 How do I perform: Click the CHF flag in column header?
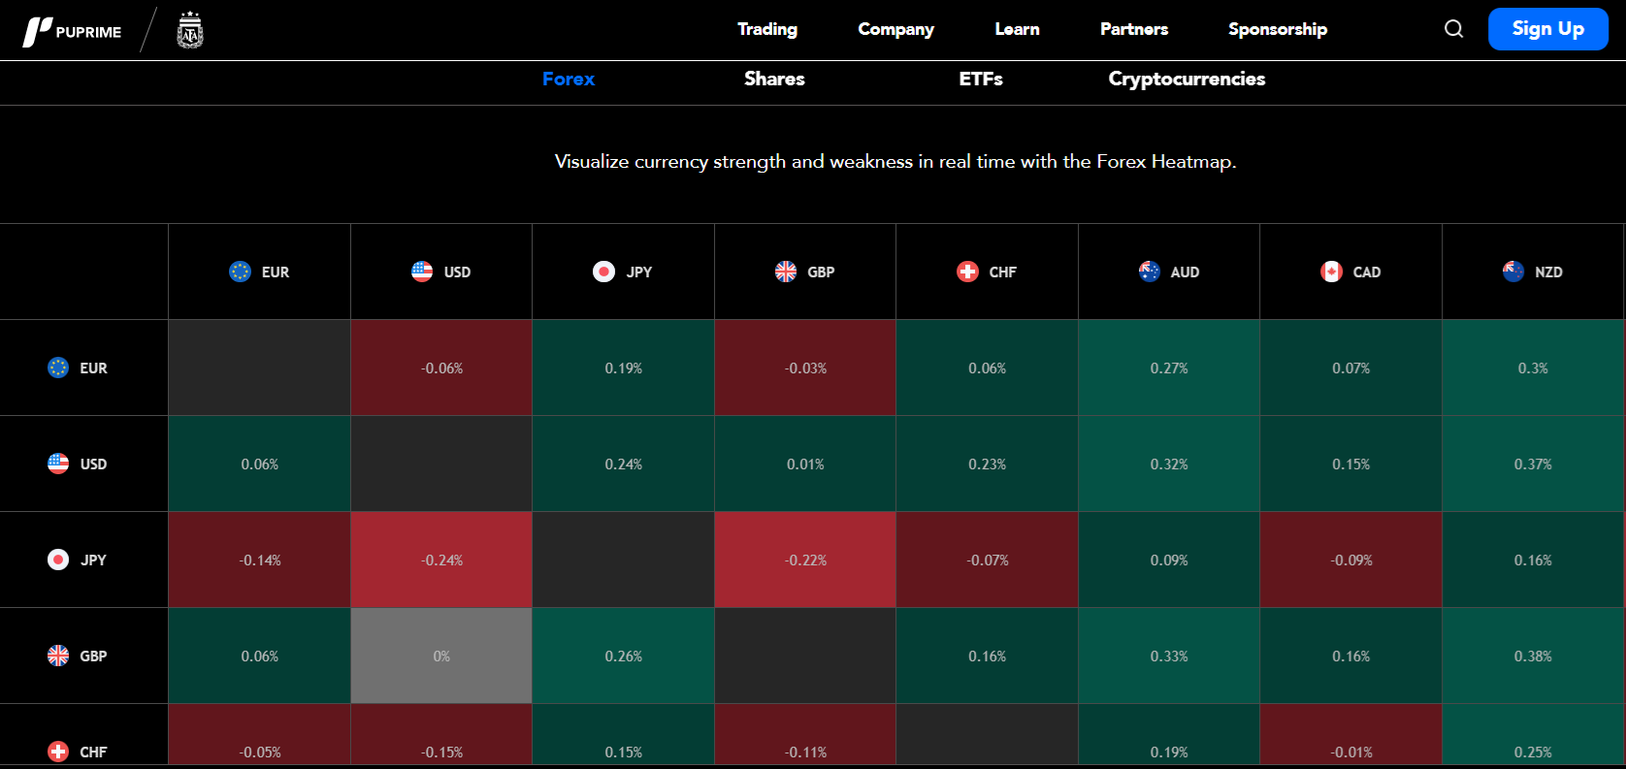click(967, 272)
